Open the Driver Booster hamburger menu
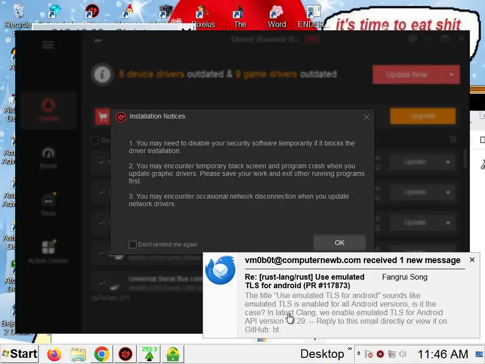This screenshot has height=364, width=485. pos(48,45)
